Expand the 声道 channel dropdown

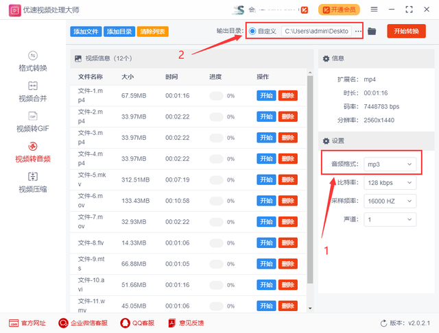coord(390,219)
